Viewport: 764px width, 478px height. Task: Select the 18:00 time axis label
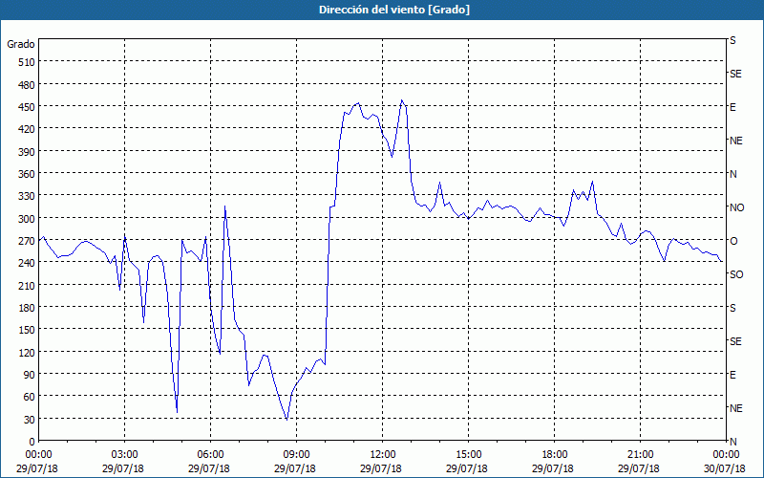[x=555, y=455]
